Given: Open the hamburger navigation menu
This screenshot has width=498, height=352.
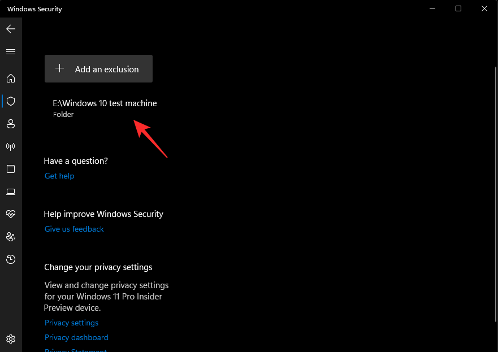Looking at the screenshot, I should coord(11,51).
